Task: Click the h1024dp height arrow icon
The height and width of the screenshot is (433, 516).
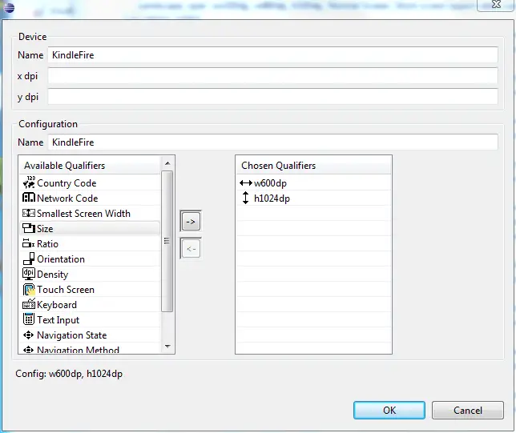Action: [x=245, y=198]
